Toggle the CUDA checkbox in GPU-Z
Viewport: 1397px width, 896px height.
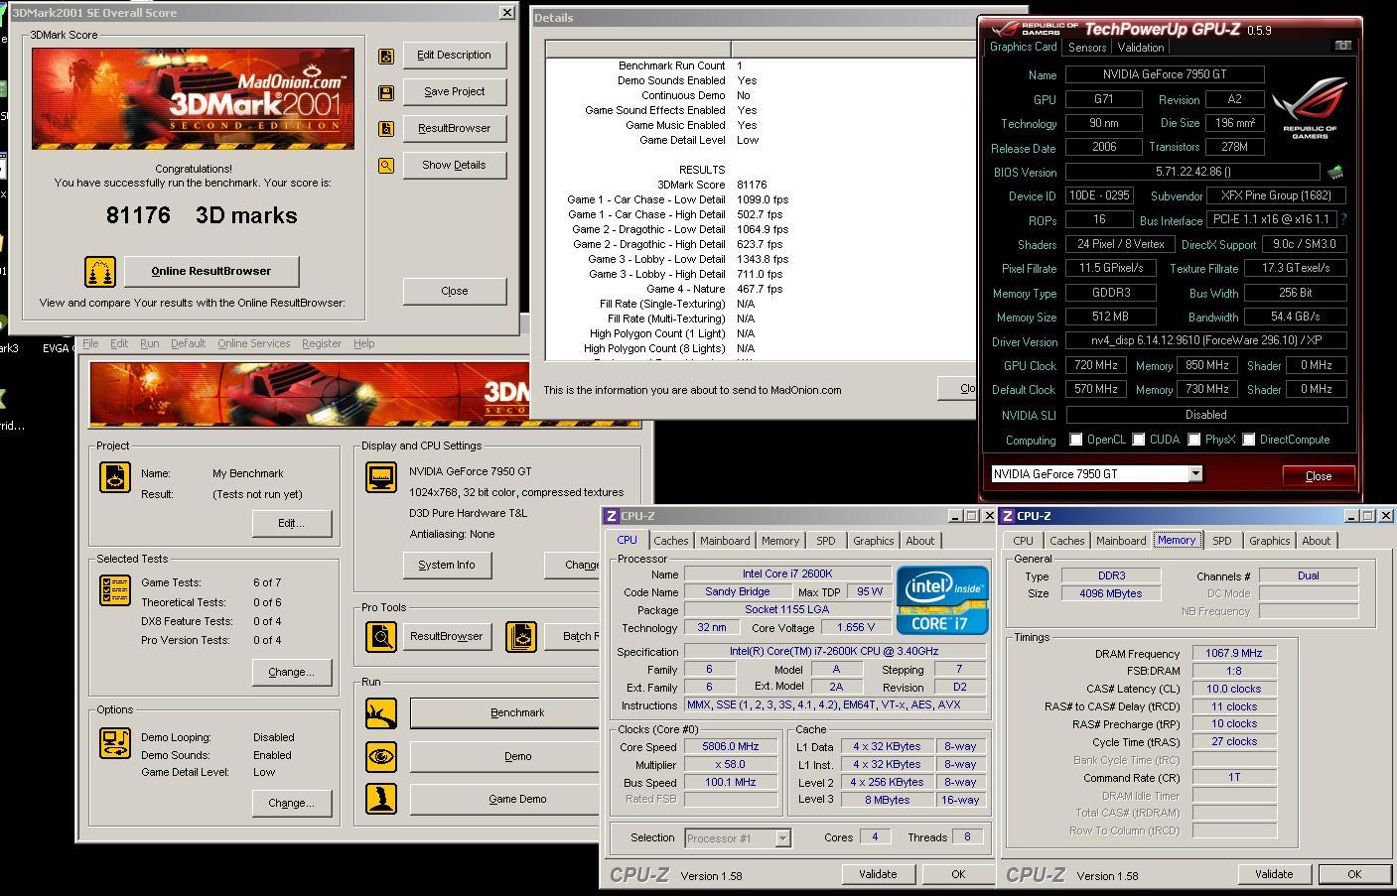point(1139,440)
